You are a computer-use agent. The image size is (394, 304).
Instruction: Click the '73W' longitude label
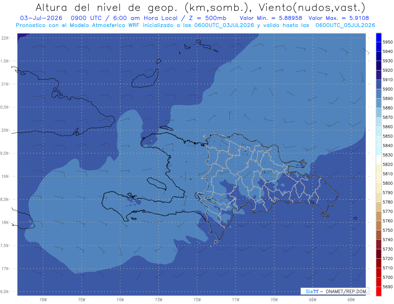tap(159, 300)
